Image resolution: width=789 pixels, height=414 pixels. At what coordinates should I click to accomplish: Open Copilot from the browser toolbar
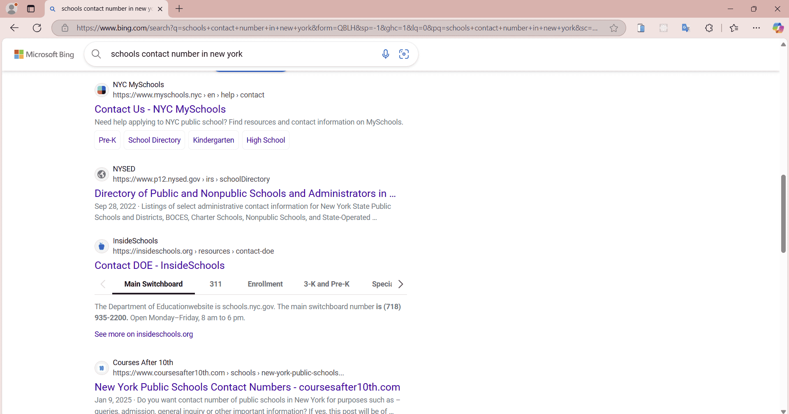[x=778, y=28]
